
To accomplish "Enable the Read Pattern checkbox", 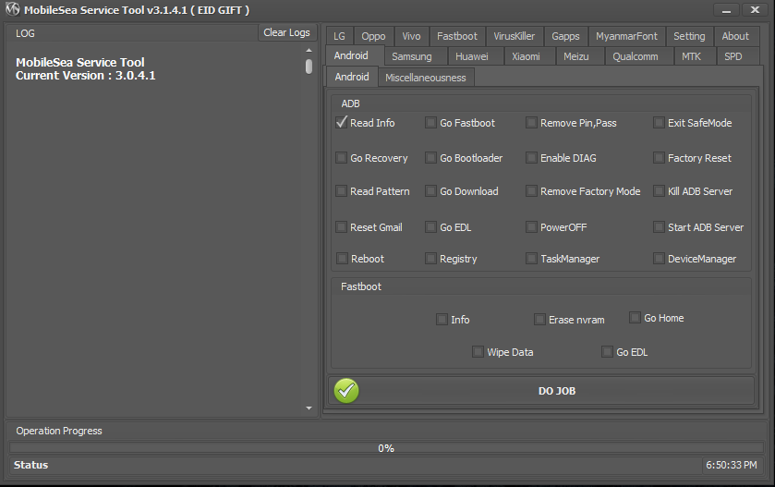I will click(341, 191).
